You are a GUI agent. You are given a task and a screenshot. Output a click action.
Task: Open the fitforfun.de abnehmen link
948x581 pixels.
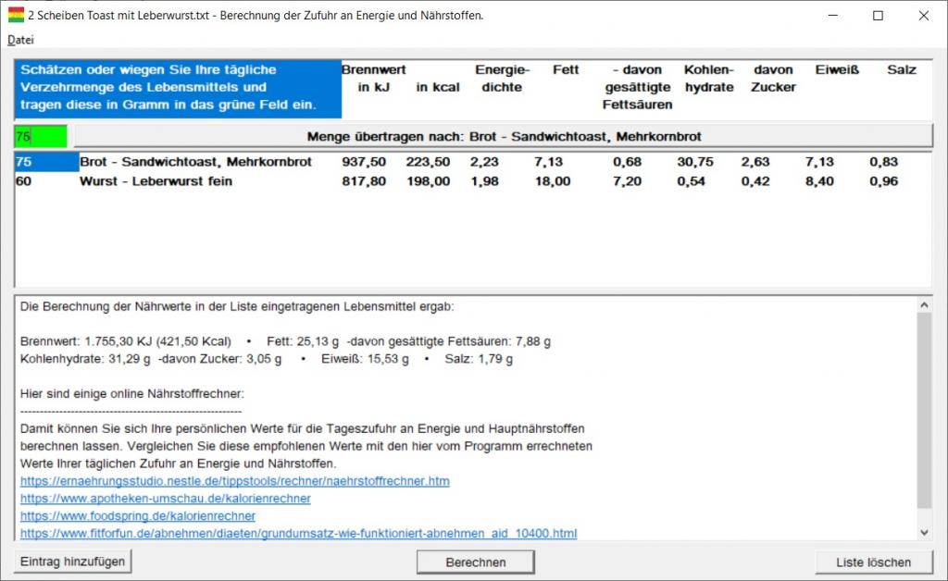298,534
